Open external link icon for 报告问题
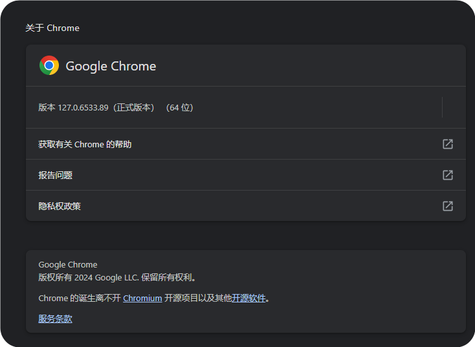475x347 pixels. (x=448, y=175)
